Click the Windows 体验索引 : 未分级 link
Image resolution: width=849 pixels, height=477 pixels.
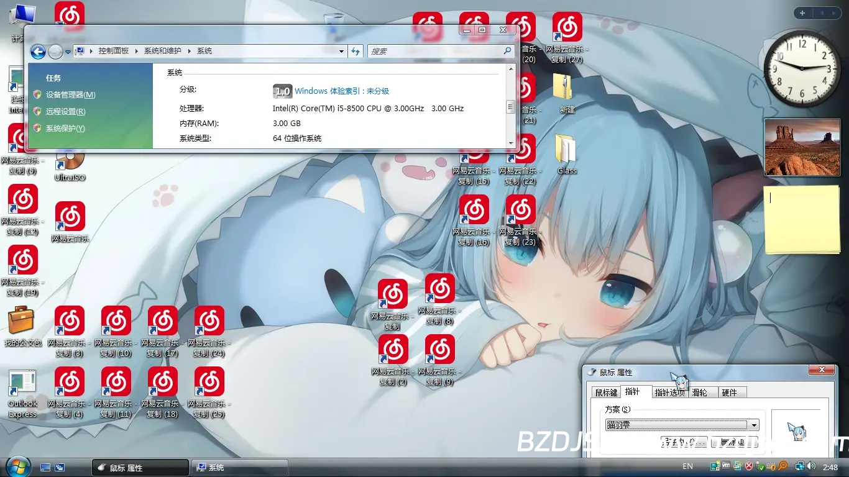(342, 91)
